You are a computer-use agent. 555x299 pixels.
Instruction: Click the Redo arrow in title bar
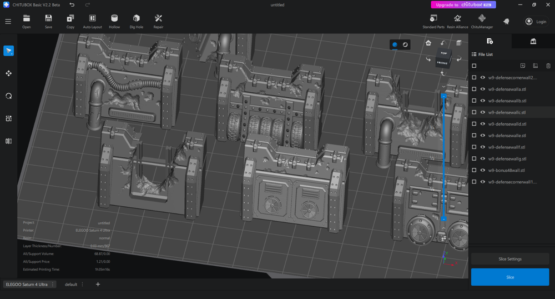pos(88,4)
